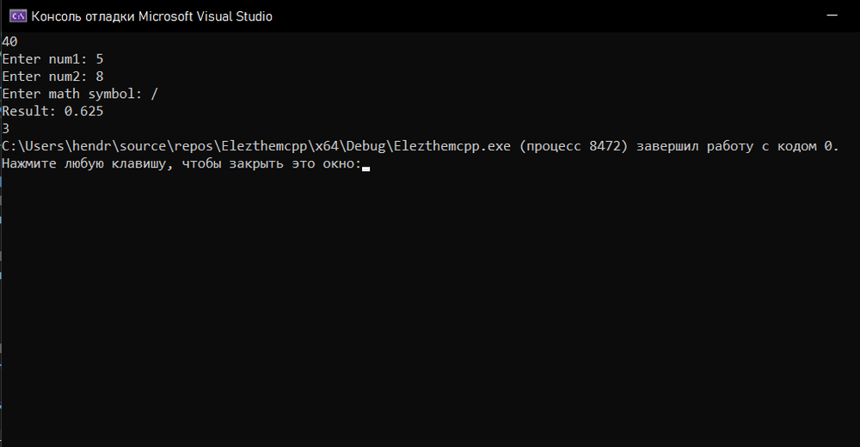Click the '/' division symbol entered
This screenshot has width=860, height=447.
coord(155,94)
